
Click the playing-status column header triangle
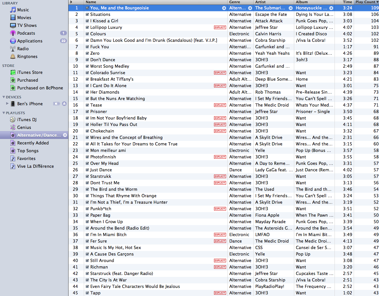(x=71, y=2)
